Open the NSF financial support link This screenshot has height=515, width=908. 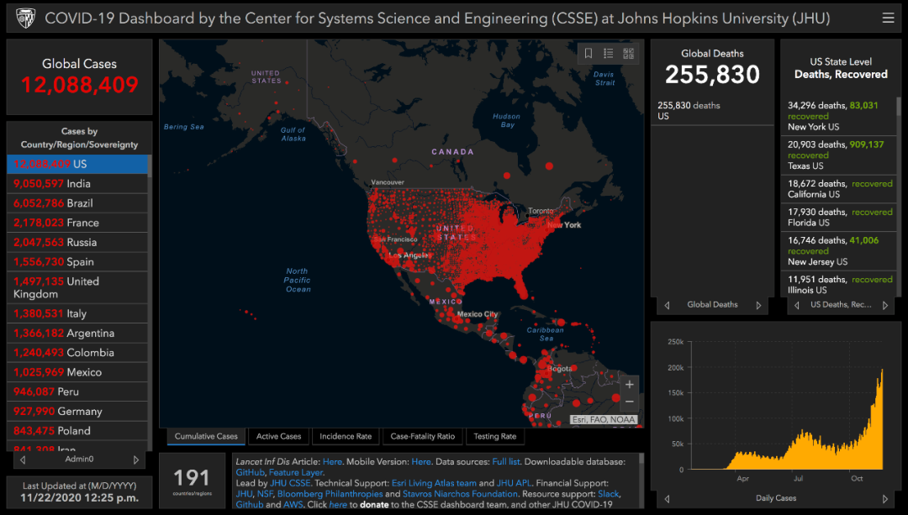pos(265,494)
